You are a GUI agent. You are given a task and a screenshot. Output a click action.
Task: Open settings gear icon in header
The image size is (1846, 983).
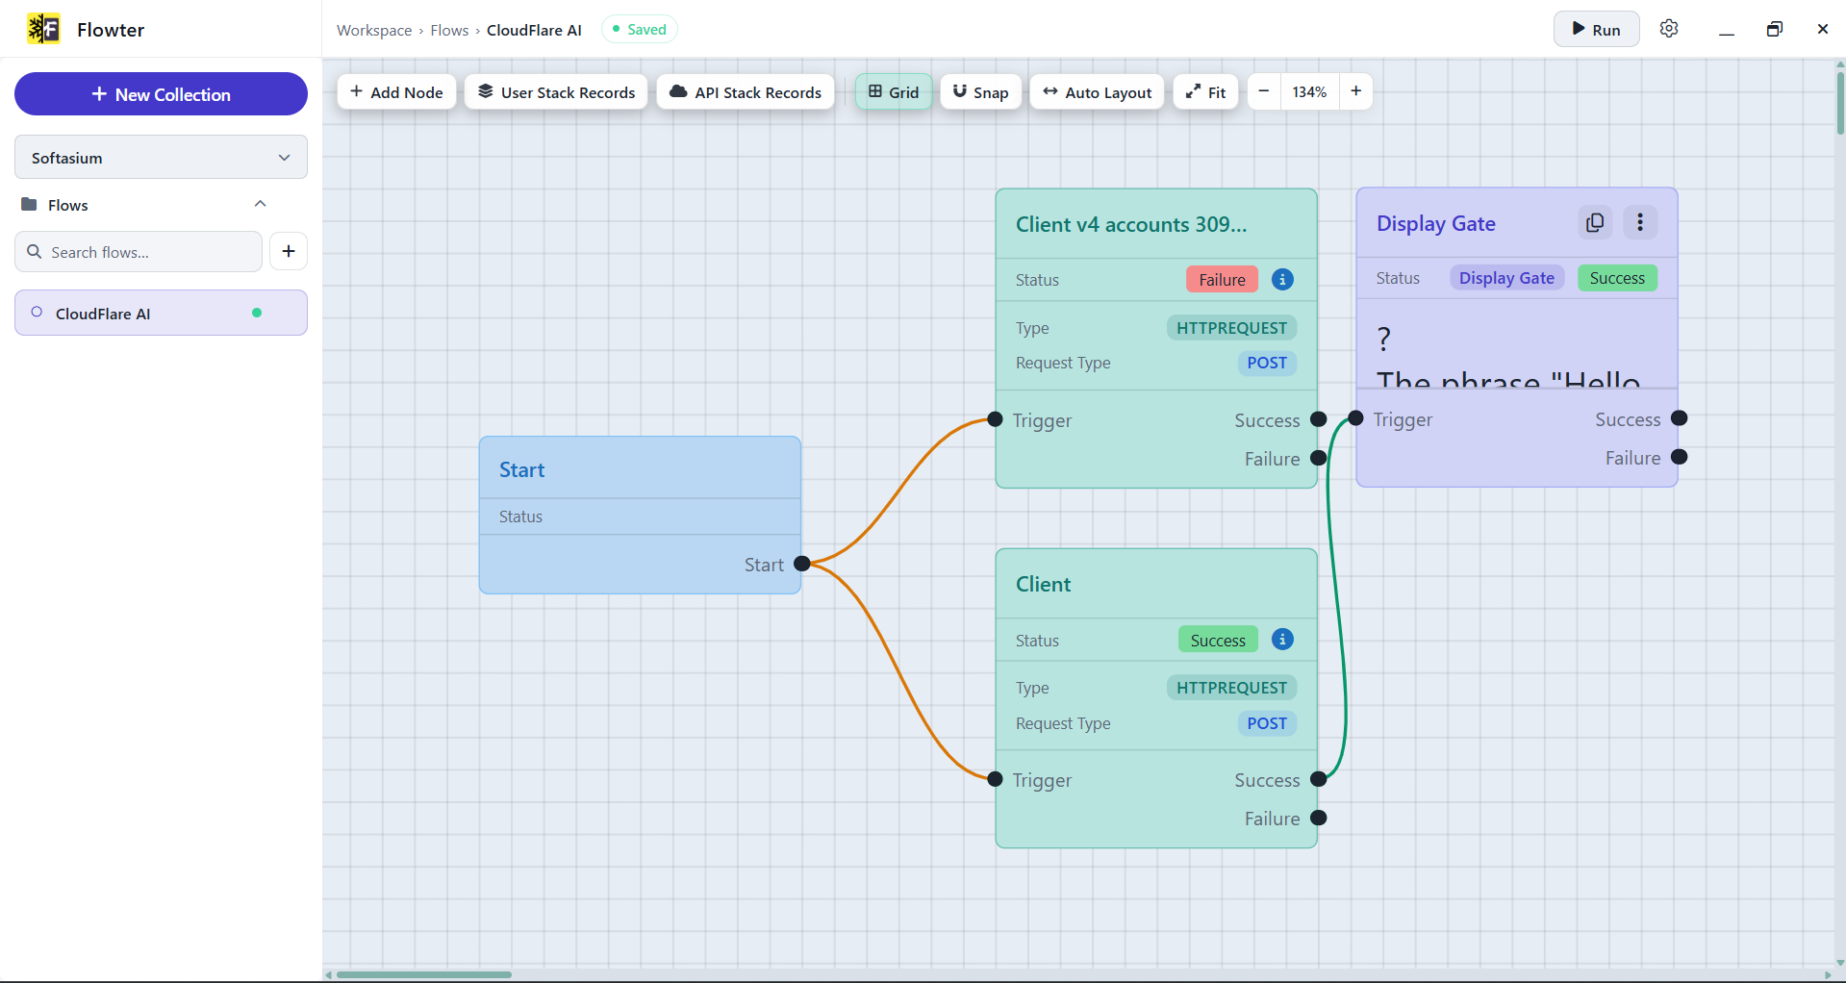pyautogui.click(x=1669, y=29)
